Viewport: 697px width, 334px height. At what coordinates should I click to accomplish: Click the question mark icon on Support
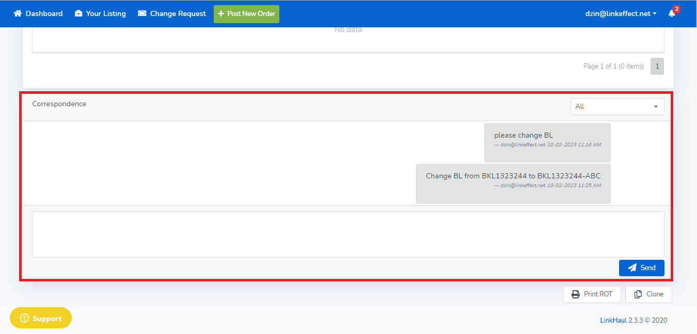pyautogui.click(x=24, y=319)
